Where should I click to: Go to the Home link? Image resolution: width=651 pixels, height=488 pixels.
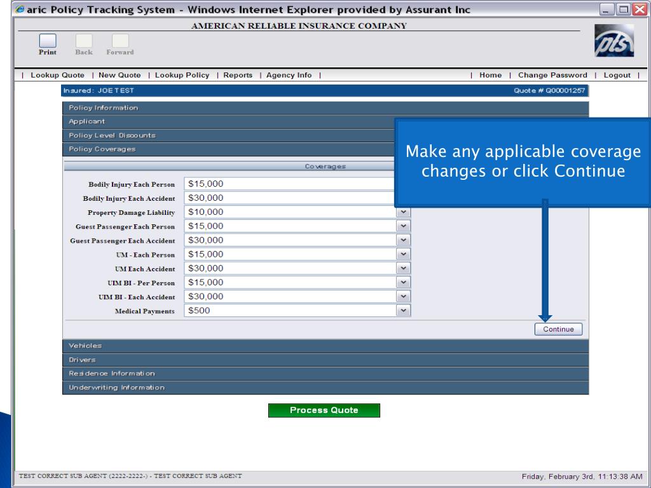tap(490, 75)
